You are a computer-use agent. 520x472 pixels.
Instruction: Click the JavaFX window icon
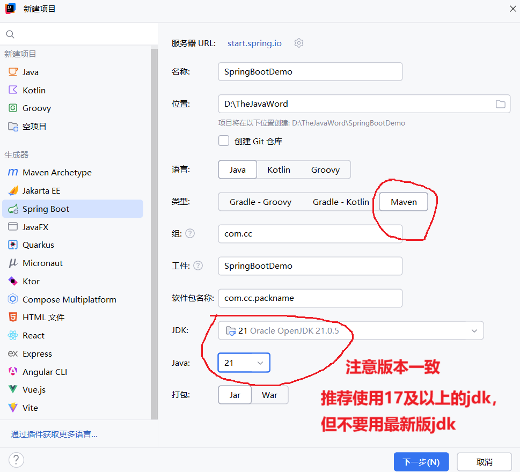[13, 227]
